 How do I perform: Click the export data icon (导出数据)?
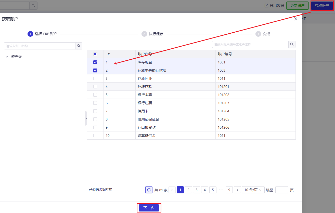(266, 6)
